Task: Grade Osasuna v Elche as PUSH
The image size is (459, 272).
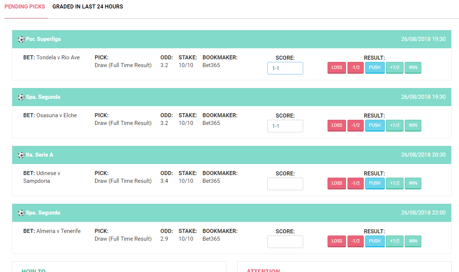Action: [x=374, y=126]
